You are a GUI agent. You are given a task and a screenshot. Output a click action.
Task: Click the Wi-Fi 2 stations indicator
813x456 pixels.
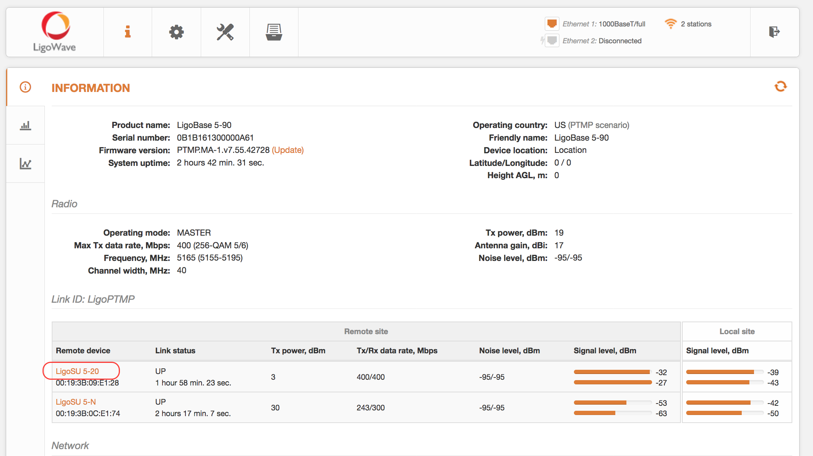click(688, 24)
